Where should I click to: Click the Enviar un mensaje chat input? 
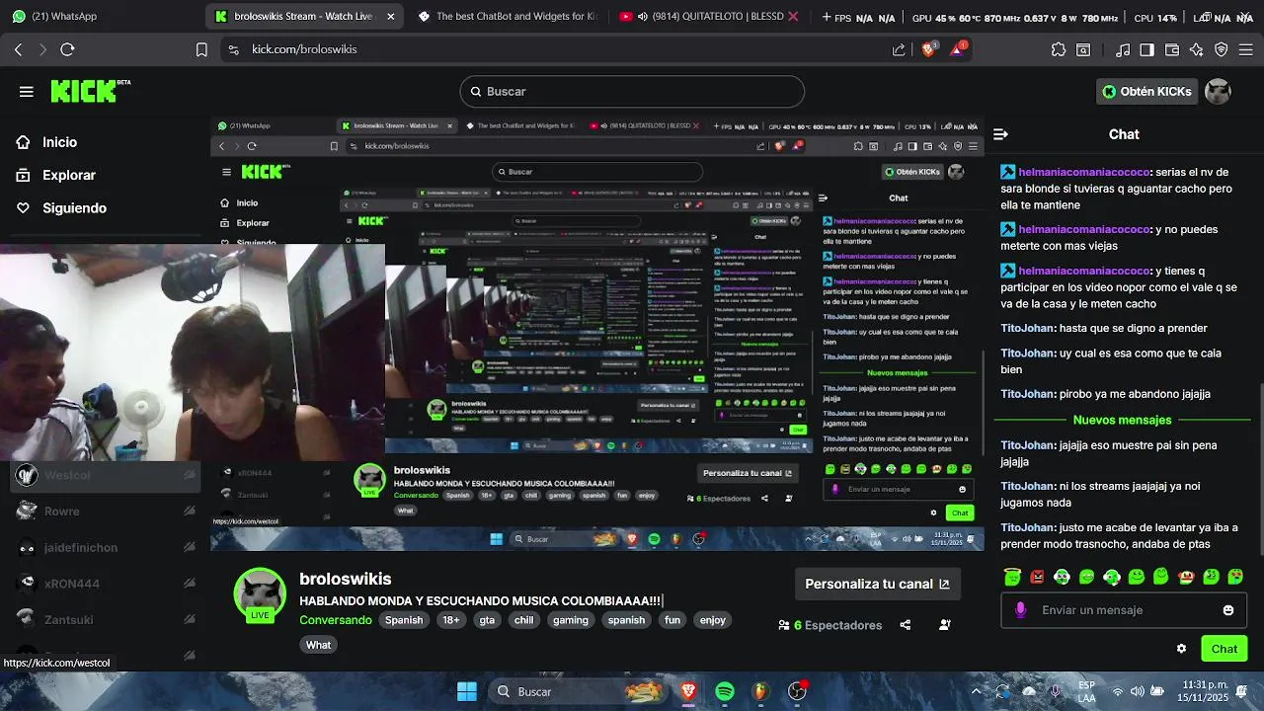(1124, 610)
